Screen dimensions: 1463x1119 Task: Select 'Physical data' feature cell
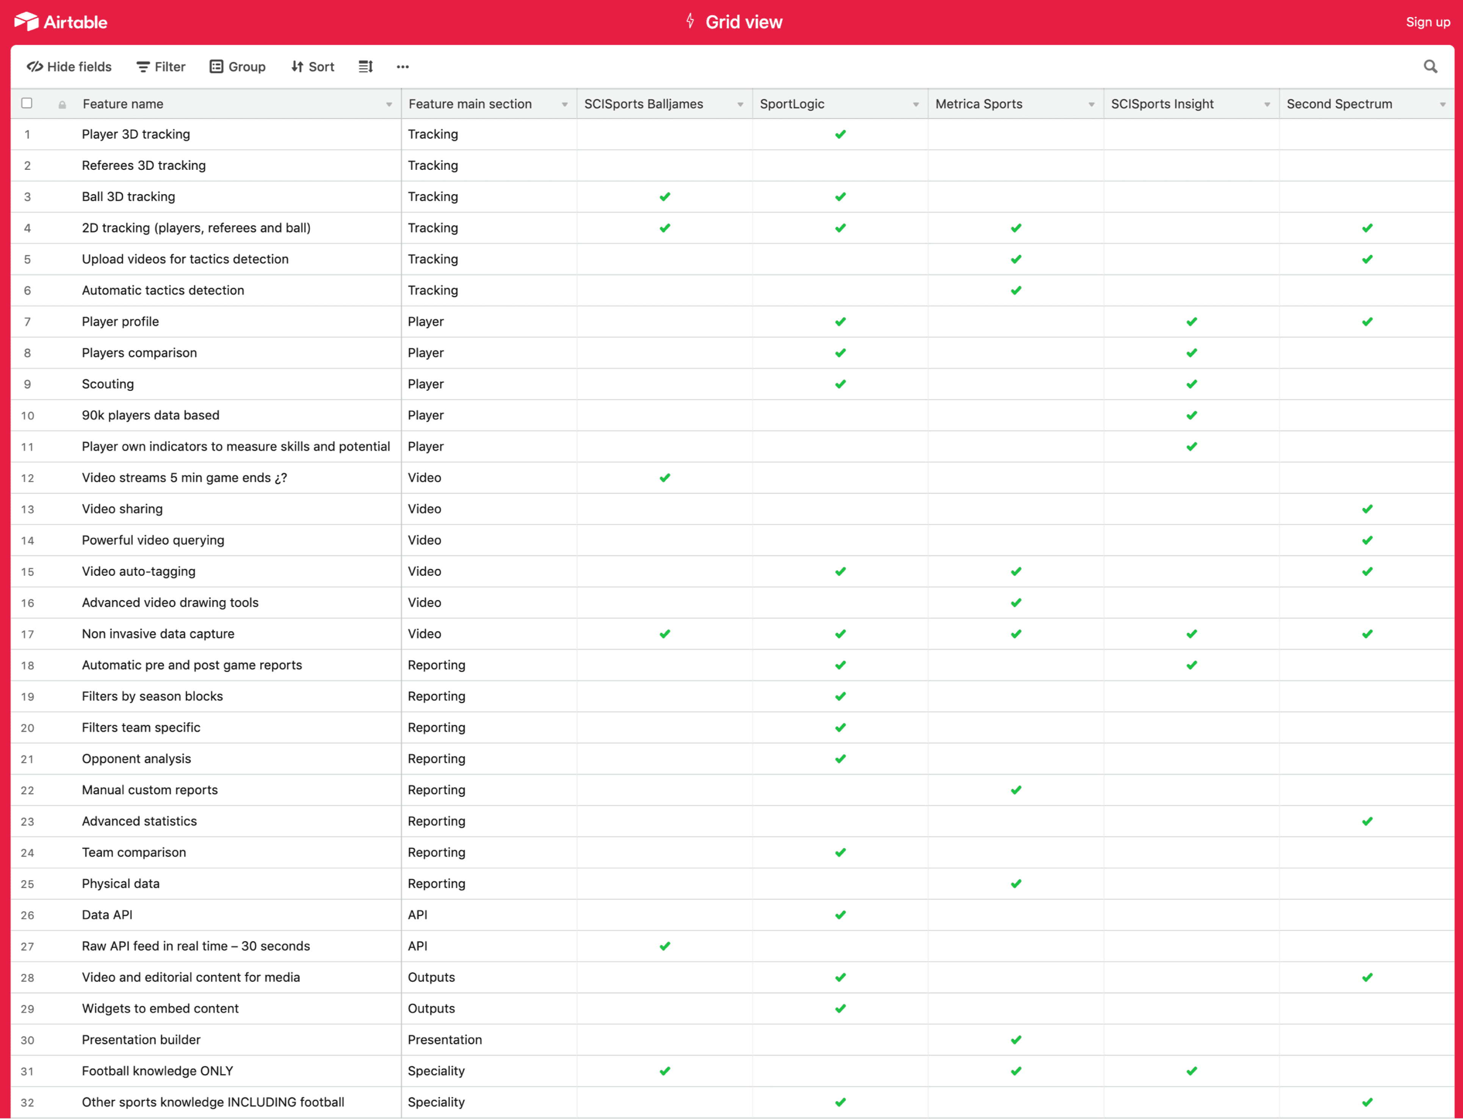pyautogui.click(x=239, y=884)
